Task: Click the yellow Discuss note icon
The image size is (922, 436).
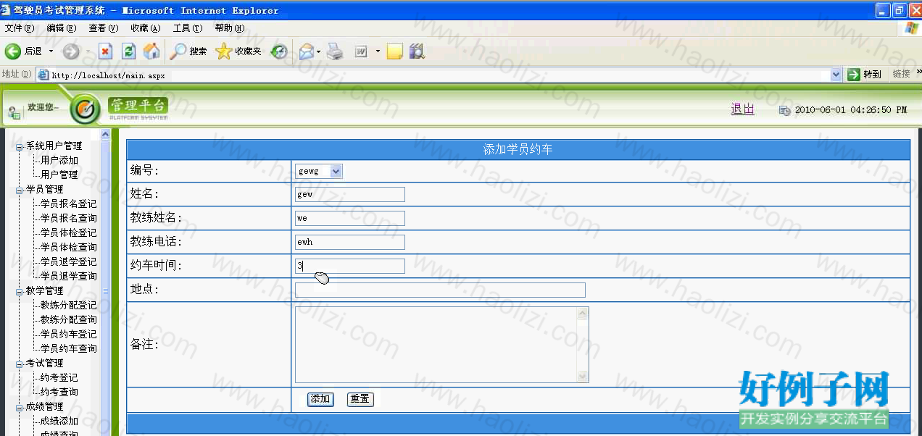Action: 394,51
